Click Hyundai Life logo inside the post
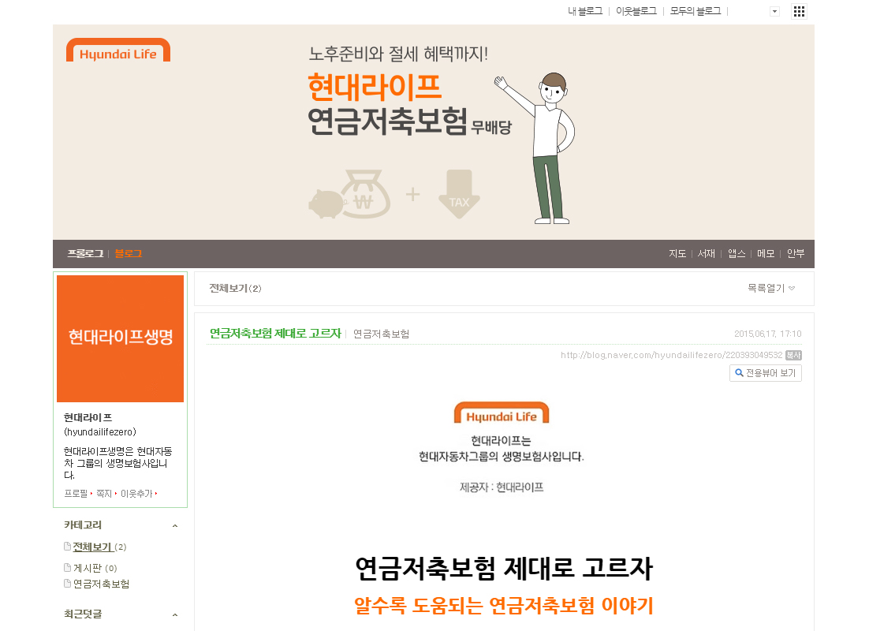This screenshot has width=869, height=631. click(502, 413)
